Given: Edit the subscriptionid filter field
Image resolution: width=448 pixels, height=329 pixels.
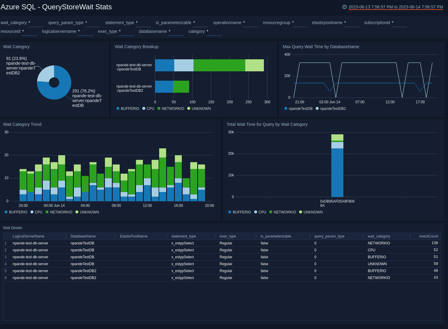Looking at the screenshot, I should click(399, 23).
